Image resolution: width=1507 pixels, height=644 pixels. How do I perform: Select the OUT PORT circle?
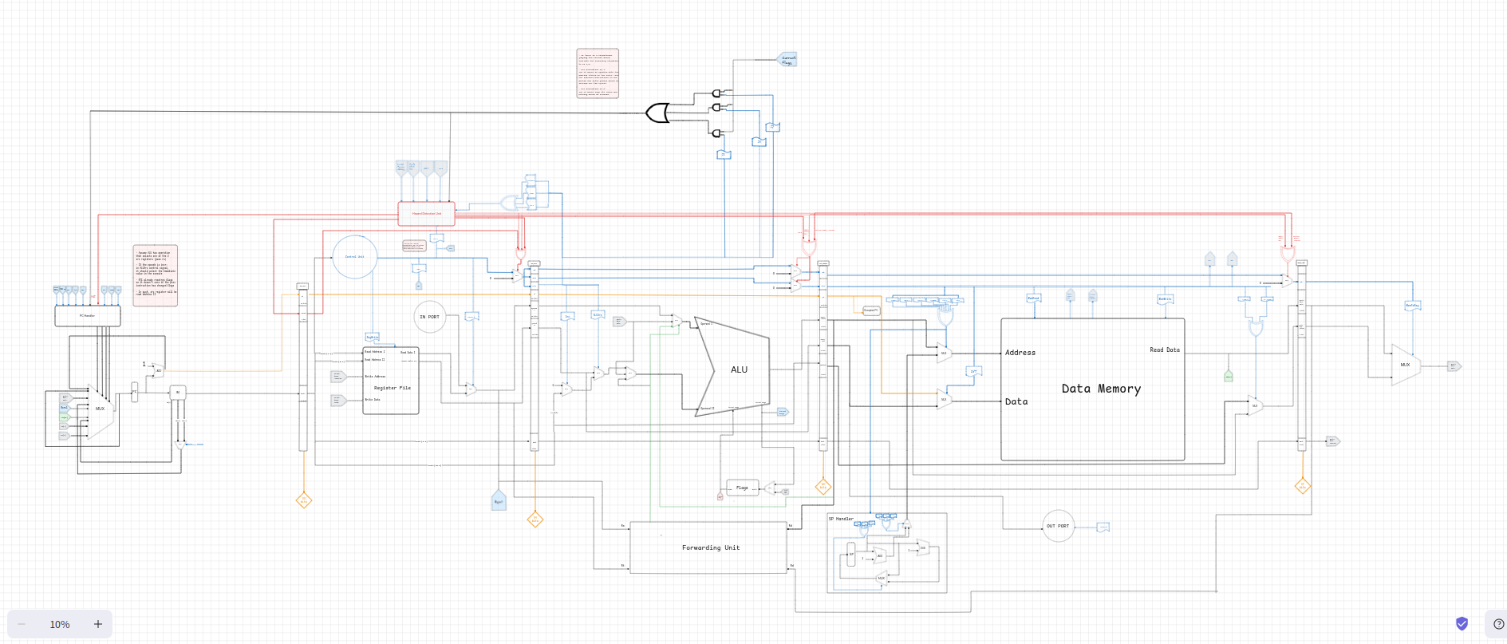(x=1059, y=526)
